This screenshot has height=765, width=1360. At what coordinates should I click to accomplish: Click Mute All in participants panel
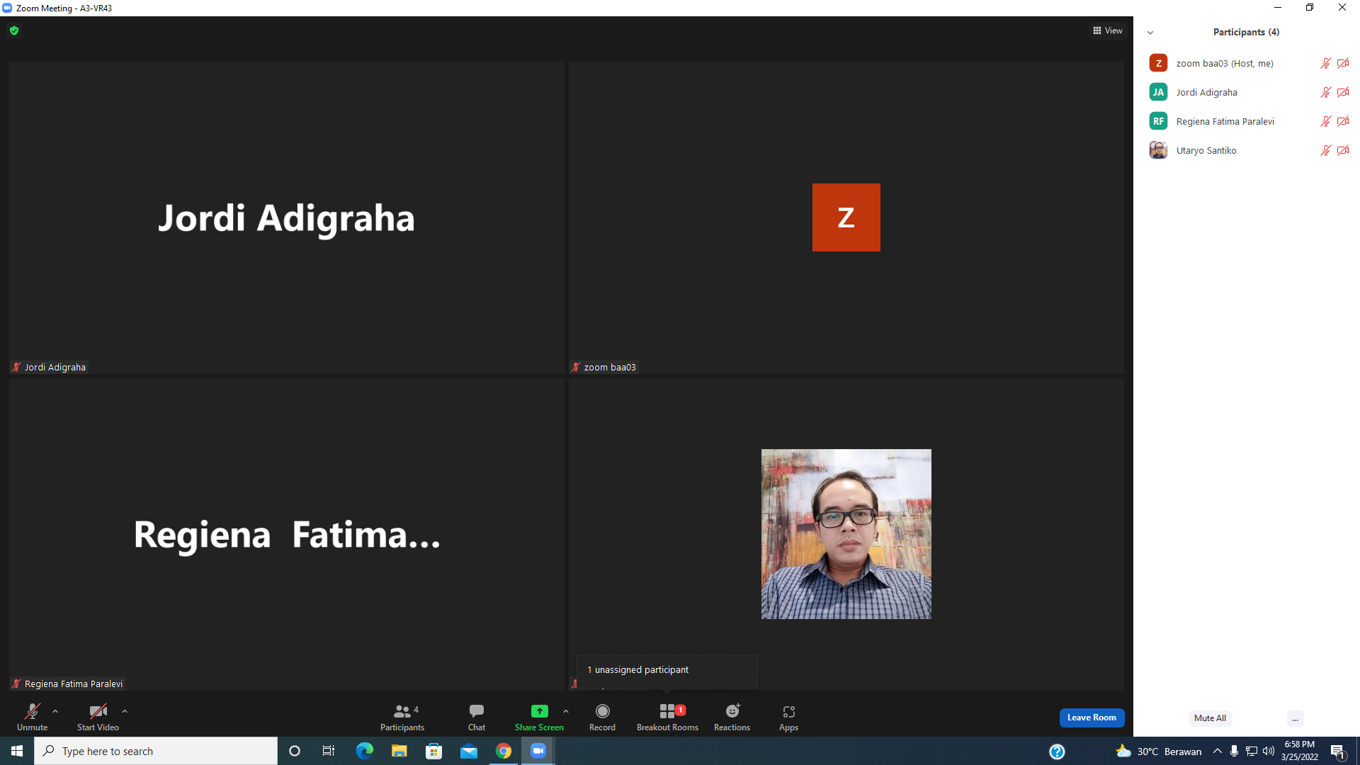tap(1210, 718)
